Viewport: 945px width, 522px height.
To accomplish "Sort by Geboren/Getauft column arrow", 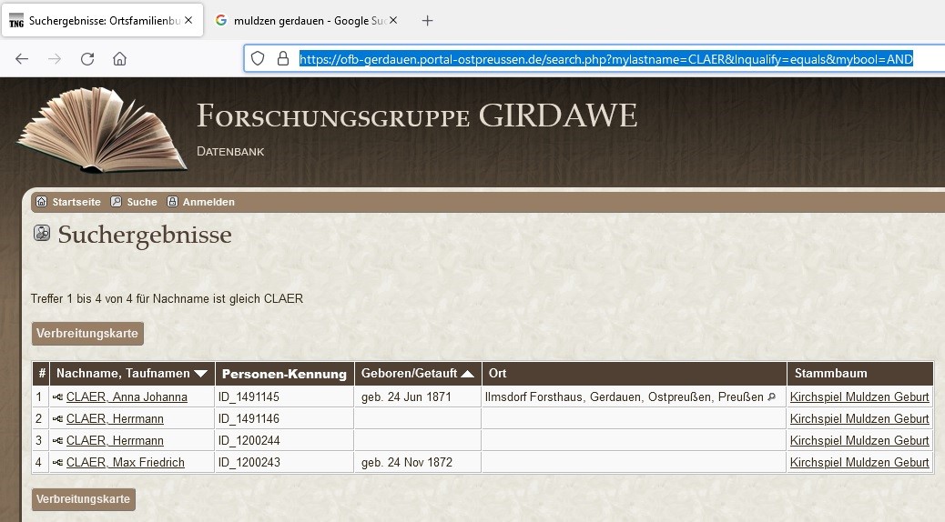I will pyautogui.click(x=467, y=374).
